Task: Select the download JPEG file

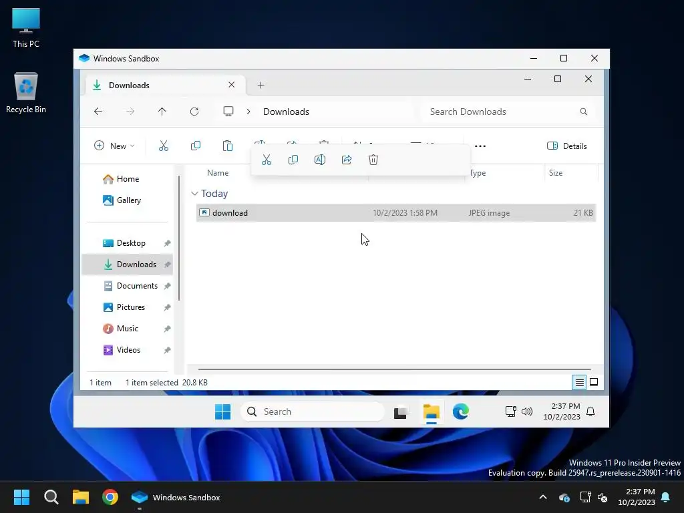Action: click(396, 213)
